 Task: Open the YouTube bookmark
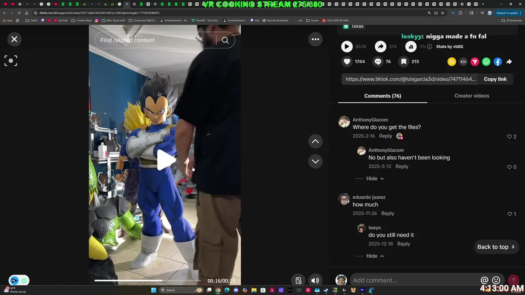tap(60, 20)
